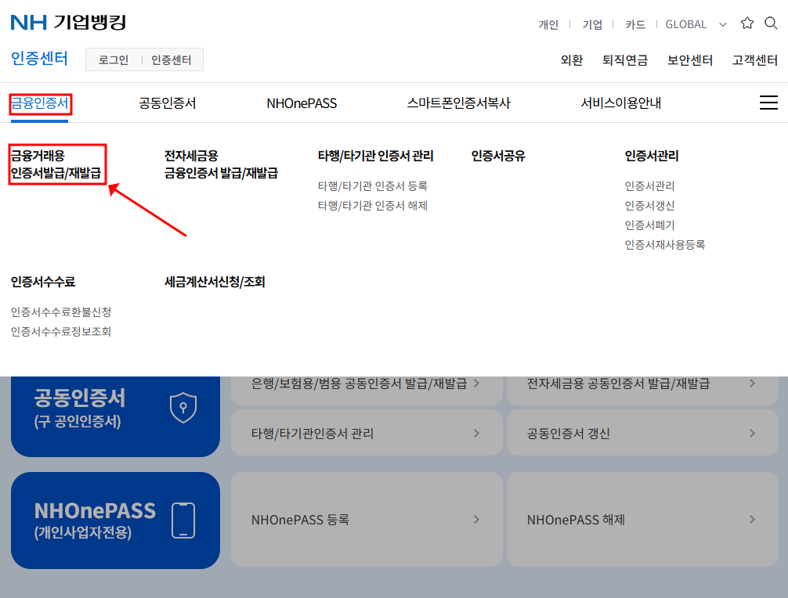Open chevron next to NHOnePASS 해제

752,520
